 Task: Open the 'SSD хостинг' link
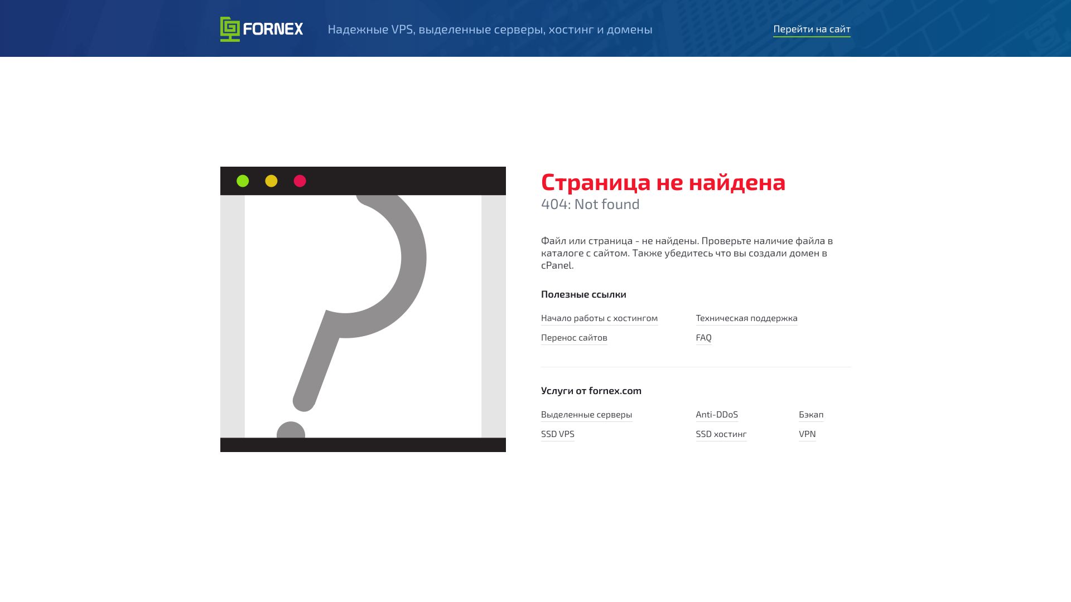click(x=721, y=434)
